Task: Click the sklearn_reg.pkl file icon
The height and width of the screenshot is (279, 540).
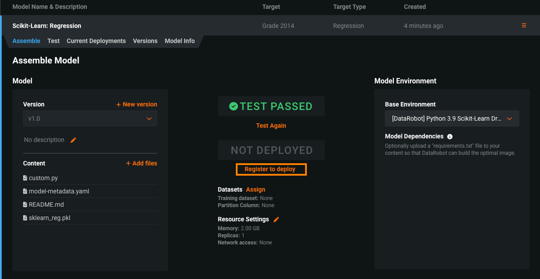Action: coord(25,218)
